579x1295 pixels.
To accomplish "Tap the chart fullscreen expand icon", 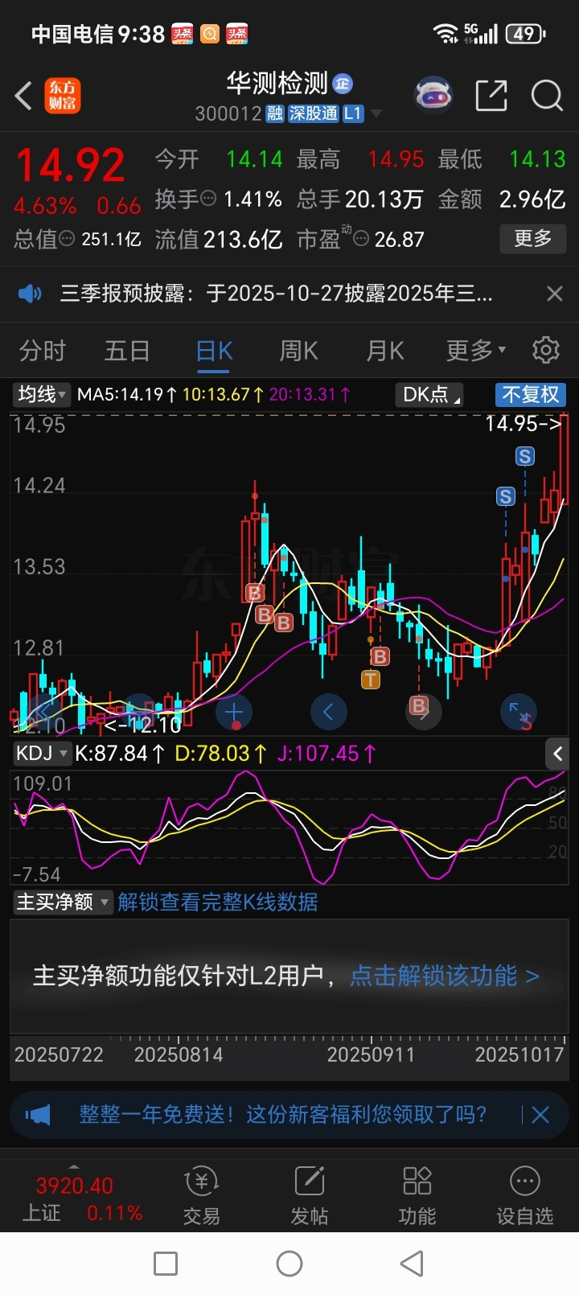I will tap(518, 712).
